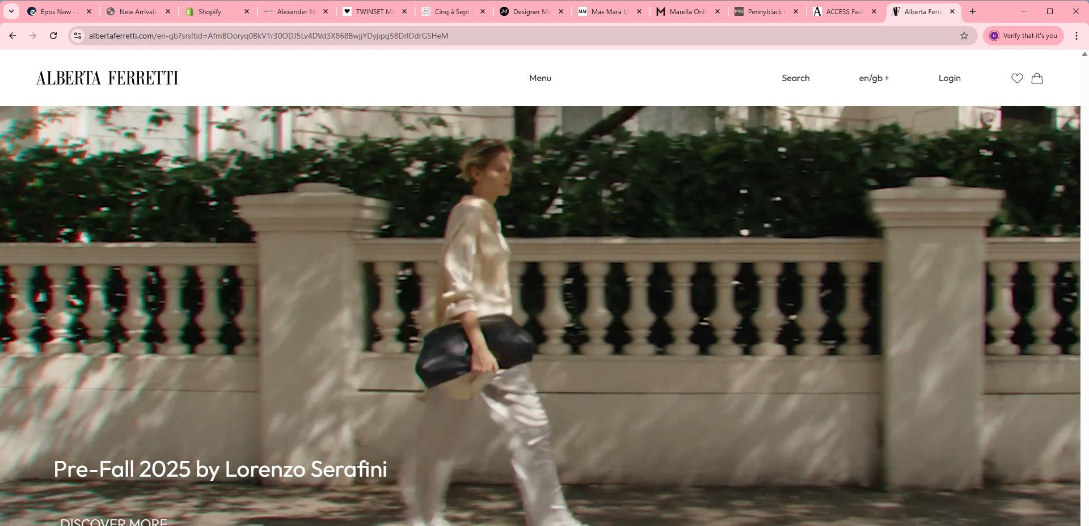Expand the tab search dropdown arrow

pos(11,11)
